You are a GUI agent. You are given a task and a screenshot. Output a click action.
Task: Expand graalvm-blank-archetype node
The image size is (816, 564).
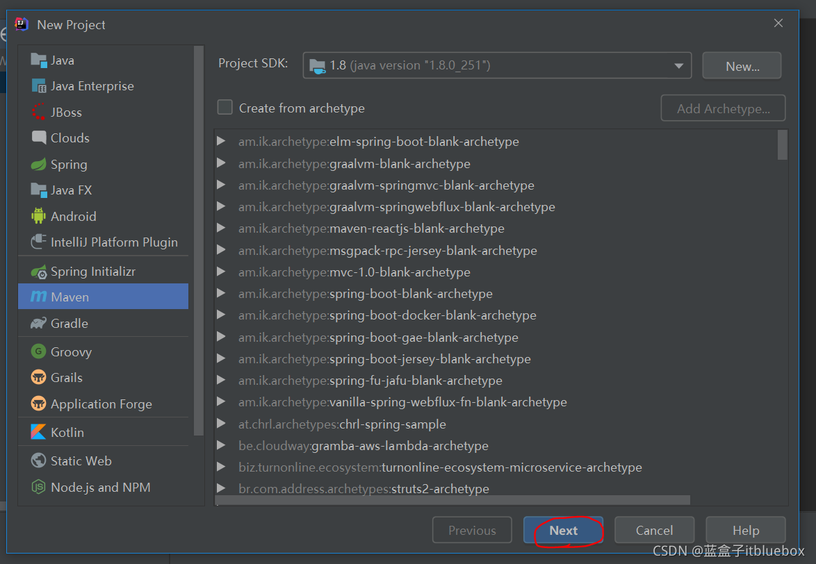click(x=221, y=163)
